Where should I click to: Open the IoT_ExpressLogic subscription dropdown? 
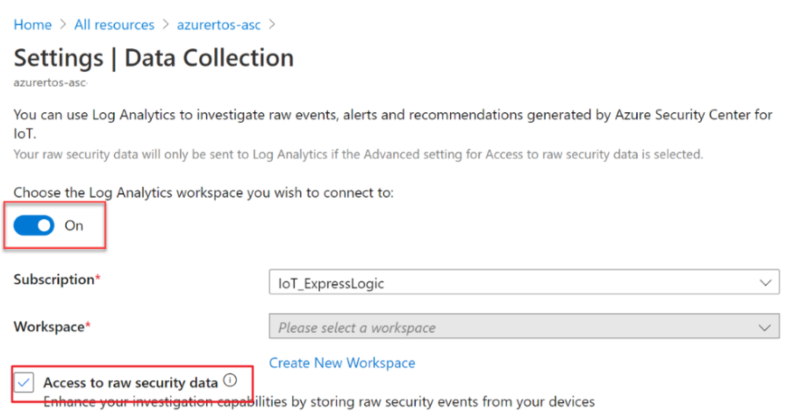(x=524, y=282)
